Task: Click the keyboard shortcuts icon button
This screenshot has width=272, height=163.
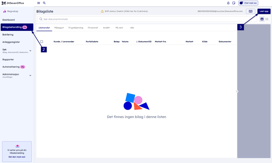Action: coord(250,11)
